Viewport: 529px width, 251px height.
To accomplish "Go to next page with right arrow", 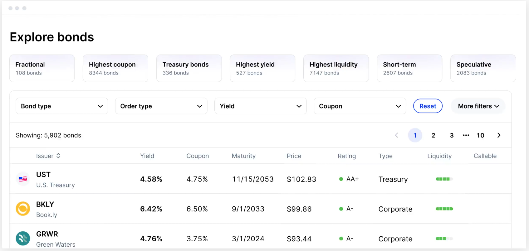I will coord(499,135).
